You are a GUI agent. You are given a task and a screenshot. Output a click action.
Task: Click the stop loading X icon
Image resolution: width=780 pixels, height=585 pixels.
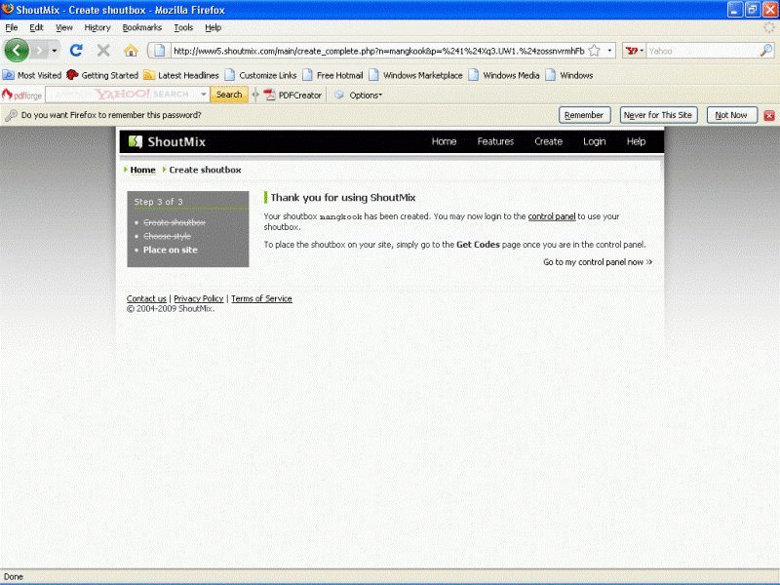coord(103,51)
